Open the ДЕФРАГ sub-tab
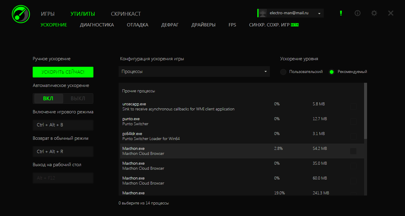Viewport: 405px width, 216px height. coord(170,25)
